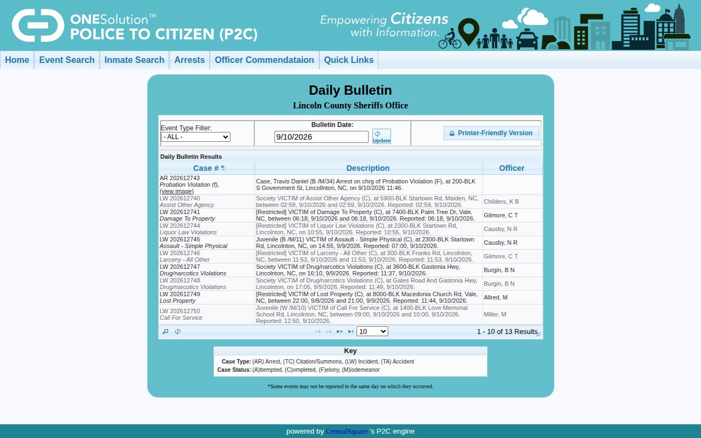Click the Update refresh icon button
Screen dimensions: 701x438
tap(381, 136)
